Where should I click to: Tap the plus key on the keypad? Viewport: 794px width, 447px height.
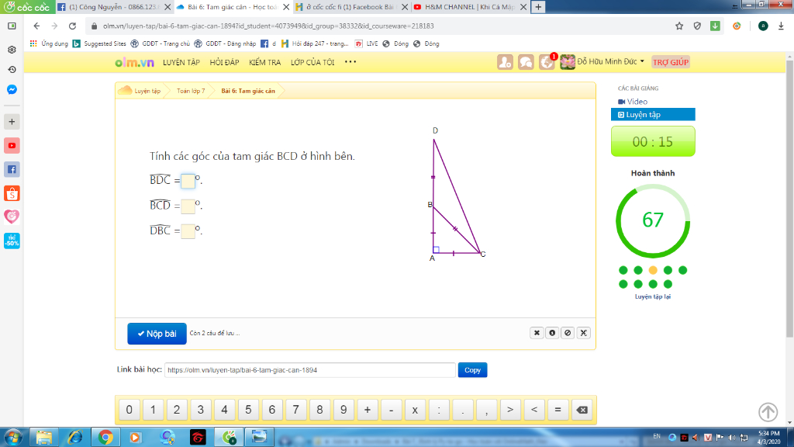coord(367,410)
